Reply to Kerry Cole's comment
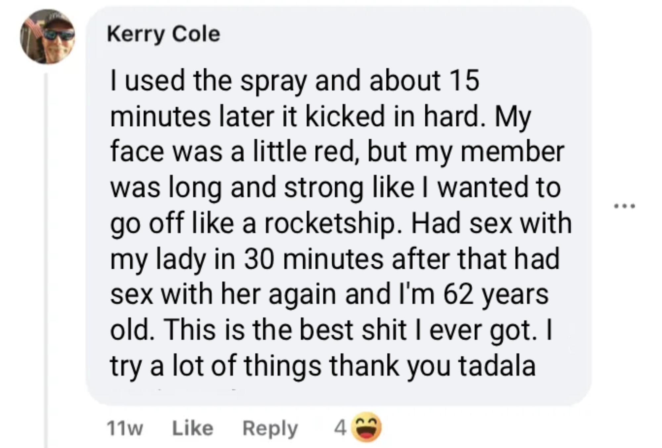Viewport: 662px width, 448px height. 270,428
